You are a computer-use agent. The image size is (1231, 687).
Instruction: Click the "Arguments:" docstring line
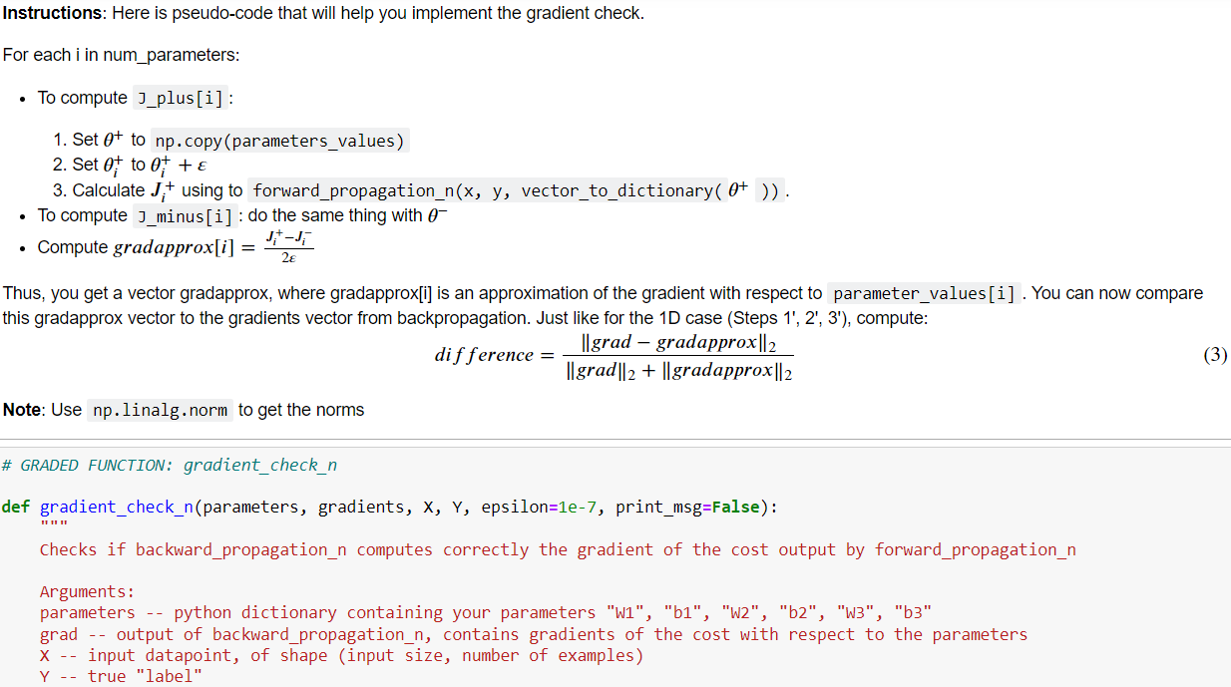point(87,592)
